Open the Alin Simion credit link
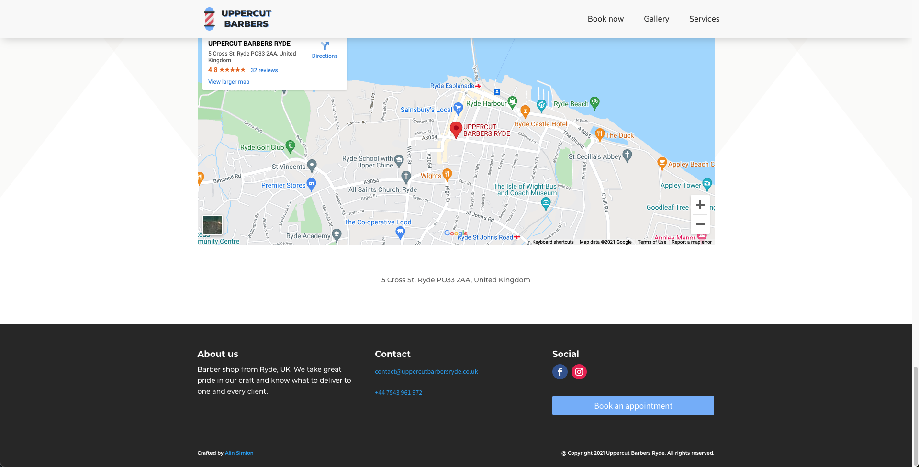919x467 pixels. pos(239,453)
